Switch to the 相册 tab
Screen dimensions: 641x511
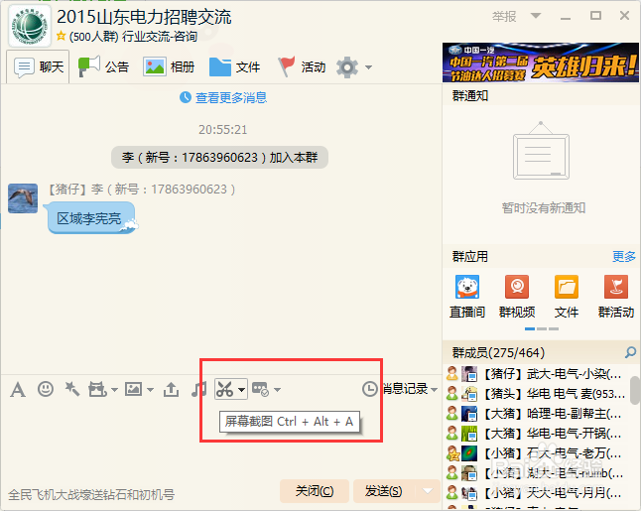tap(169, 66)
